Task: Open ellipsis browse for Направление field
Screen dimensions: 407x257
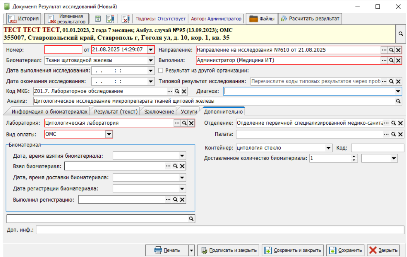Action: coord(384,50)
